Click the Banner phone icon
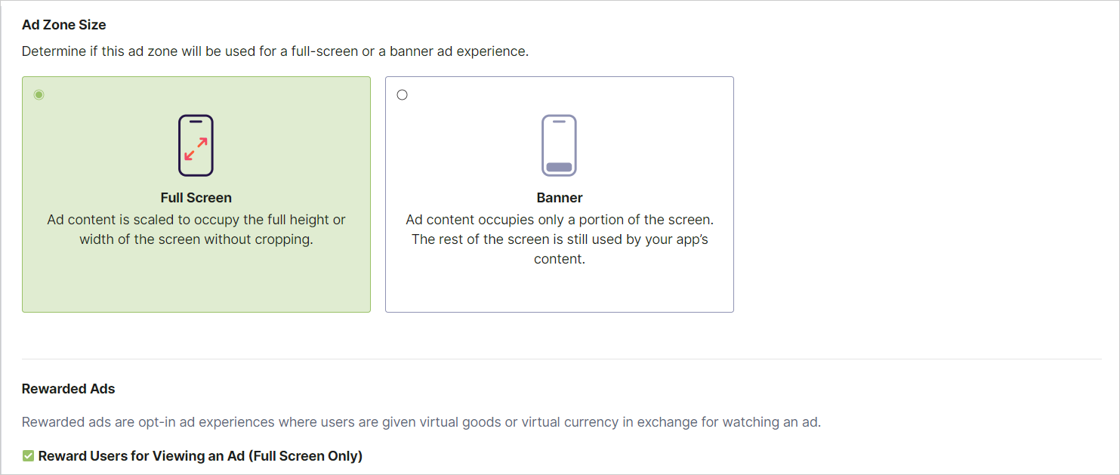The width and height of the screenshot is (1120, 475). (x=559, y=145)
